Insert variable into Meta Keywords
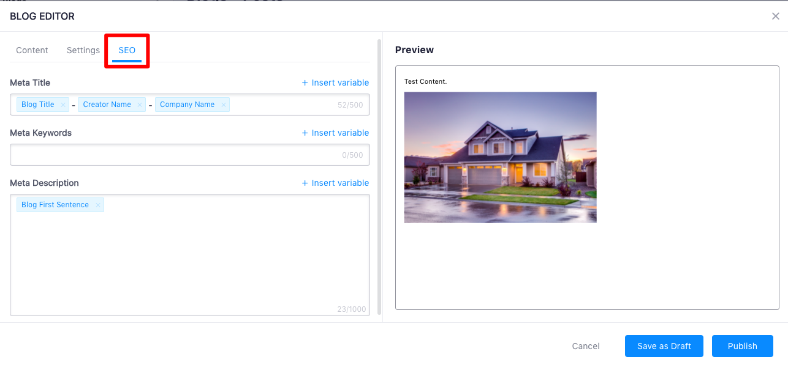The image size is (788, 365). click(x=335, y=133)
